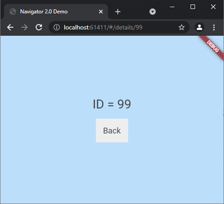
Task: Click the globe favicon on the tab
Action: 13,12
